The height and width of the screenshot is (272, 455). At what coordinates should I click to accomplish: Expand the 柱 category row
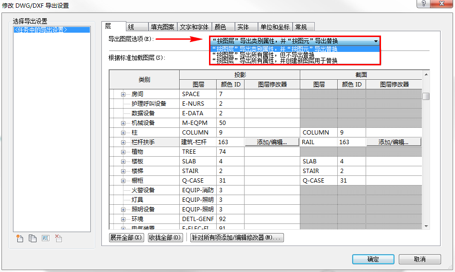click(x=123, y=133)
